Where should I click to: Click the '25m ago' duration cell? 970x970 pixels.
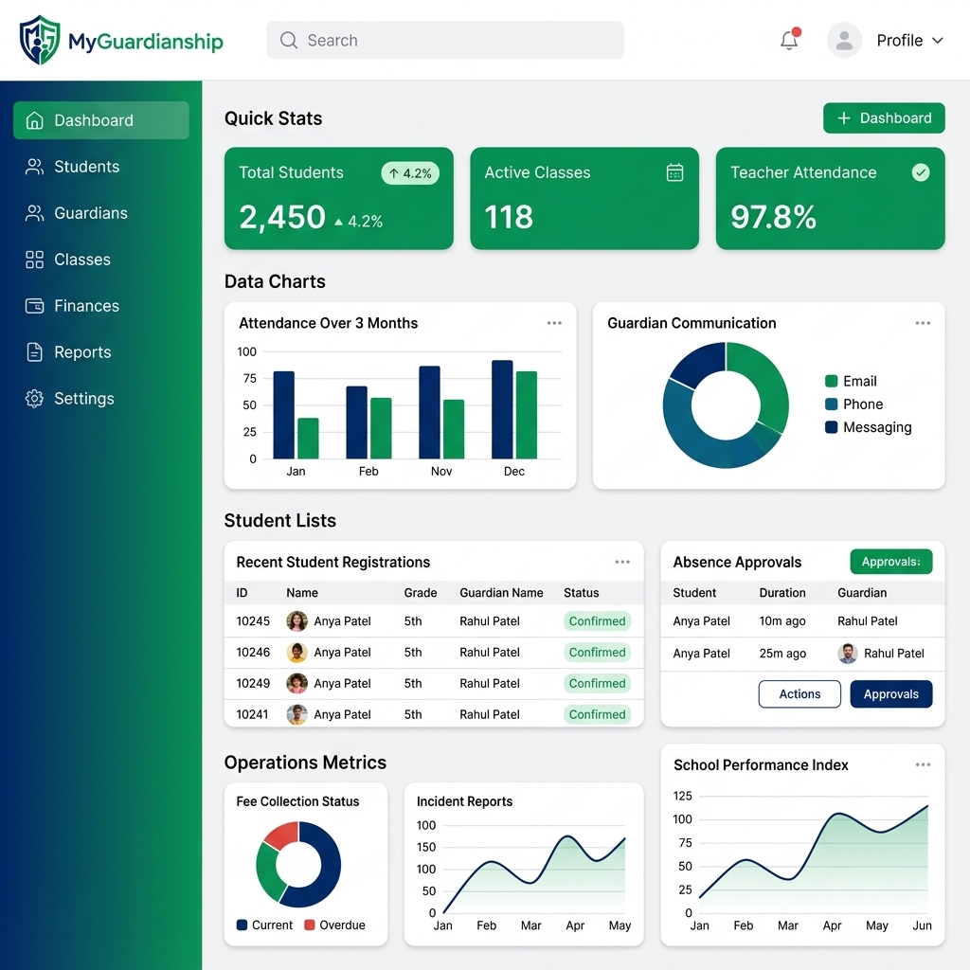coord(782,654)
